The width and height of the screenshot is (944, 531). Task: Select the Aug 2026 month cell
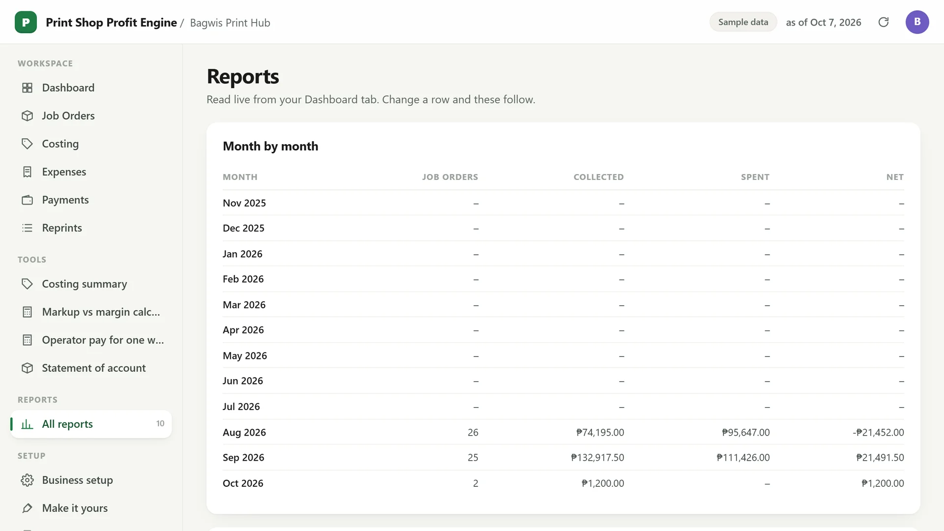[x=244, y=432]
